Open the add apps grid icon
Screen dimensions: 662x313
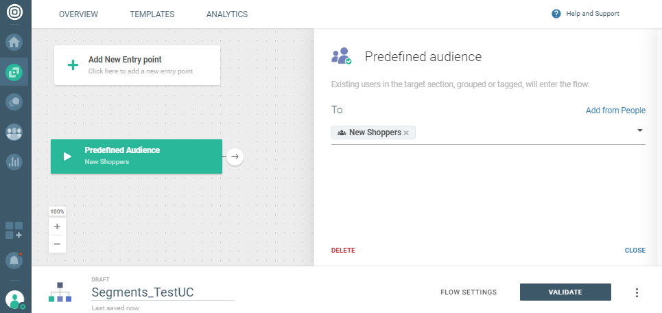point(14,230)
